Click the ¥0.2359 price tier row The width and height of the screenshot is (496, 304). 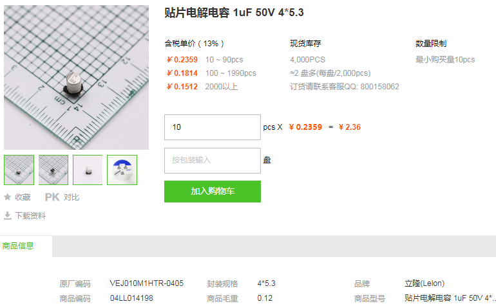click(x=205, y=60)
